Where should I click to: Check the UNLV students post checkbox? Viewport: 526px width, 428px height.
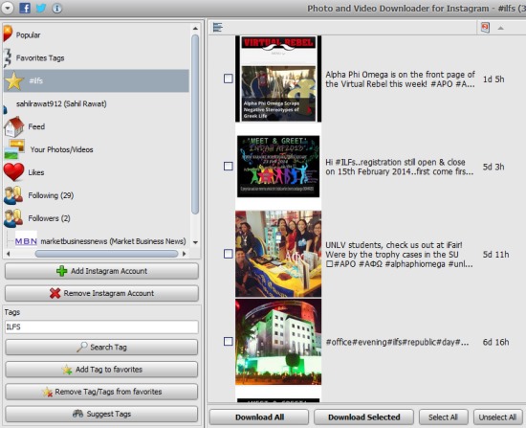(x=229, y=254)
